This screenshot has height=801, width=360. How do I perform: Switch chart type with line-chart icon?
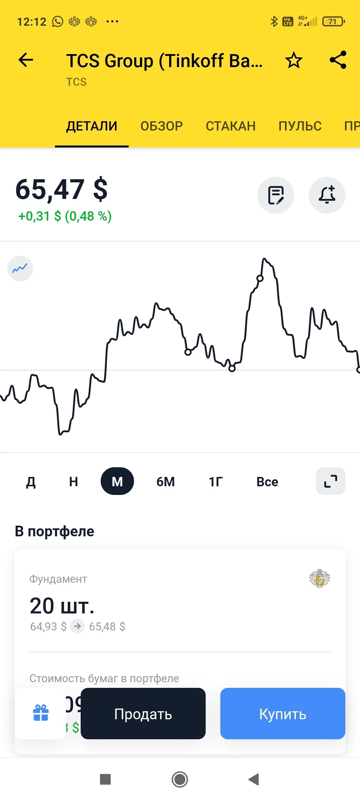[x=20, y=268]
